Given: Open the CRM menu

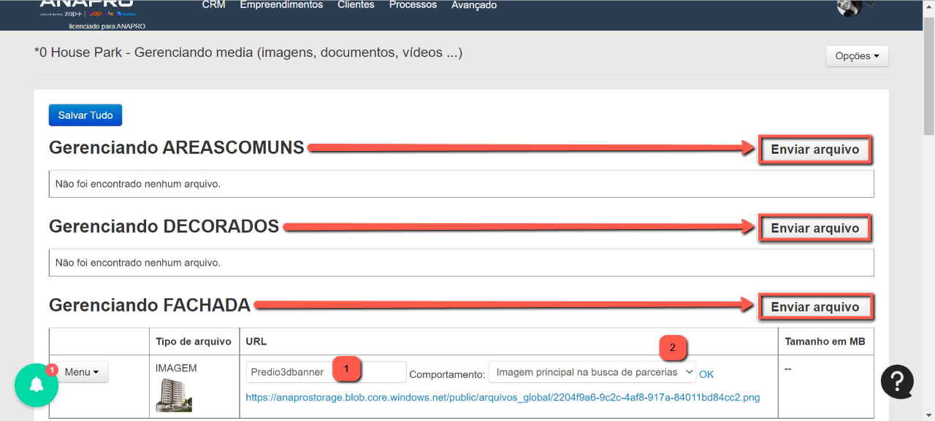Looking at the screenshot, I should point(213,5).
